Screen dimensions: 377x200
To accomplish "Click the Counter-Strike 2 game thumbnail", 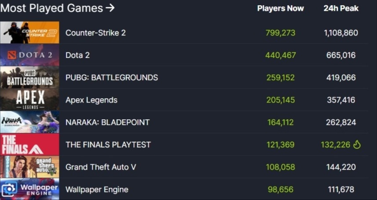I will click(29, 33).
